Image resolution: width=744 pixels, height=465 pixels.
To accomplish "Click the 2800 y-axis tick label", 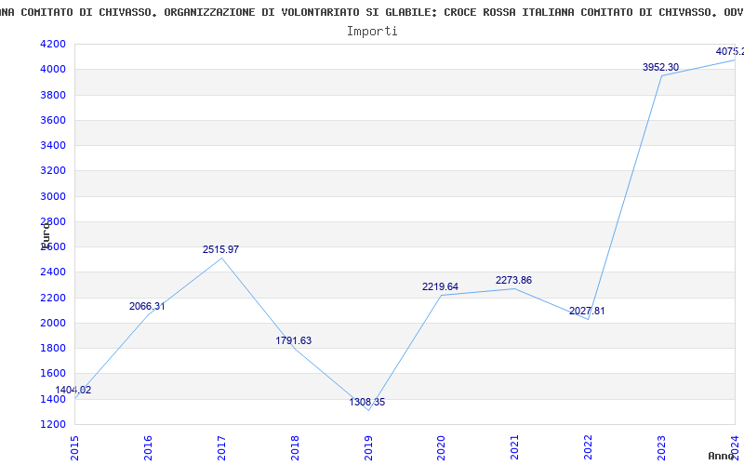I will tap(53, 221).
